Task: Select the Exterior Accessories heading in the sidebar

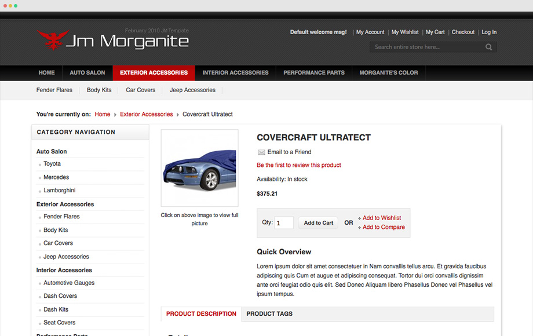Action: [x=65, y=204]
